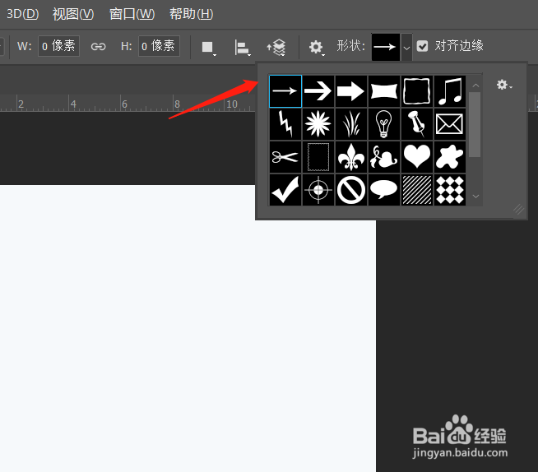Select the fleur-de-lis shape
Image resolution: width=538 pixels, height=472 pixels.
[x=350, y=157]
